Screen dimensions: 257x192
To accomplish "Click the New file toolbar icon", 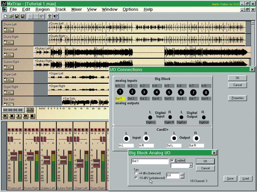I will 5,16.
